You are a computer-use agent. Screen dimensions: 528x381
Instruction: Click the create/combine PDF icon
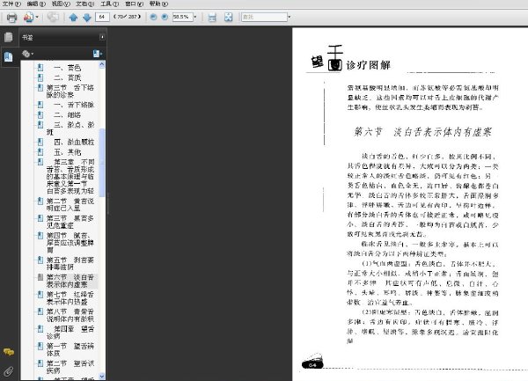[29, 18]
